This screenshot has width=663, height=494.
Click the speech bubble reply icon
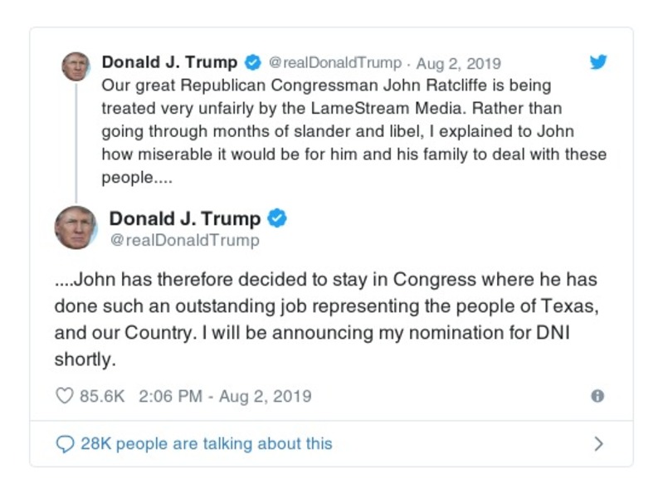(65, 444)
